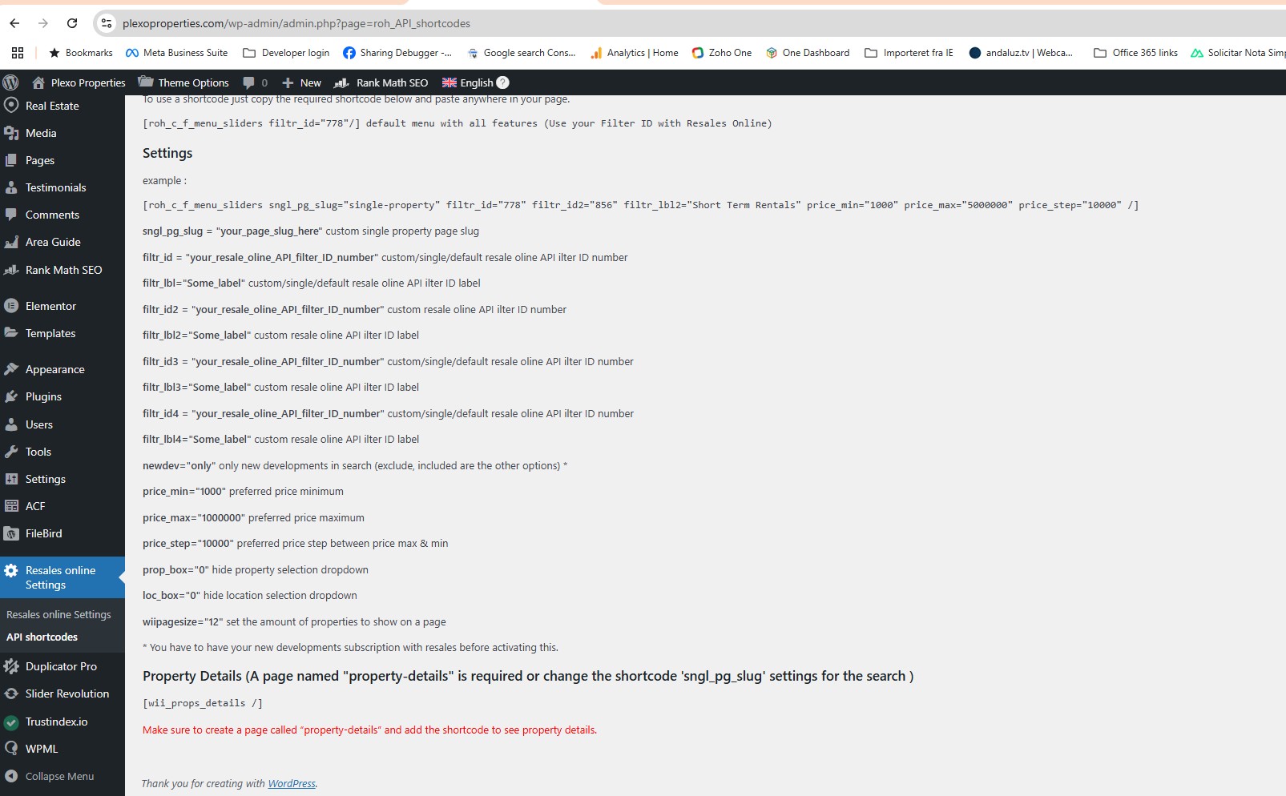Open Plexo Properties site menu
The image size is (1286, 796).
pyautogui.click(x=79, y=82)
